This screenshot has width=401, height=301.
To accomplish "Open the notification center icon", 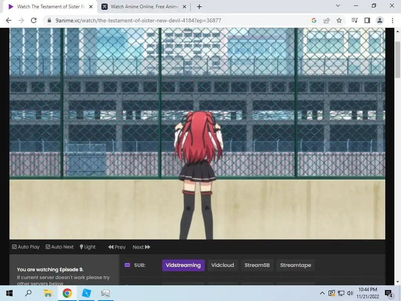I will 389,294.
